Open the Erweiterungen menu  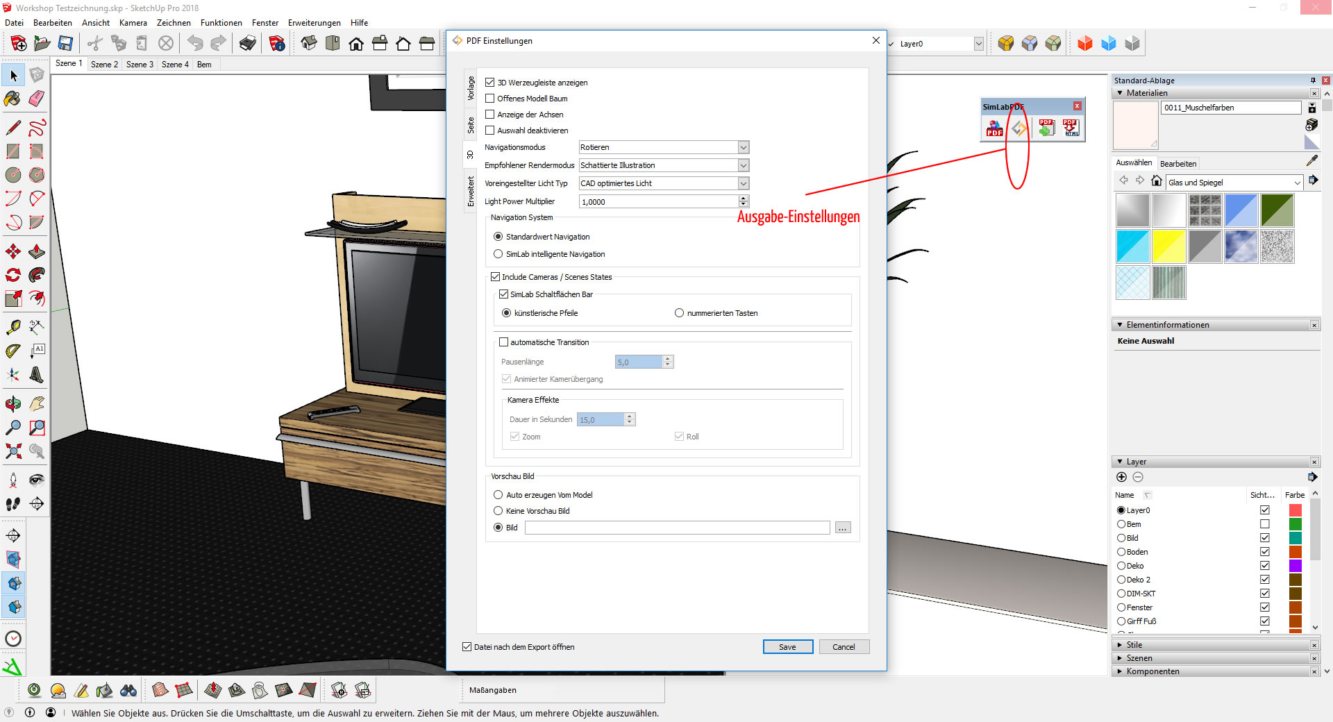pos(314,23)
